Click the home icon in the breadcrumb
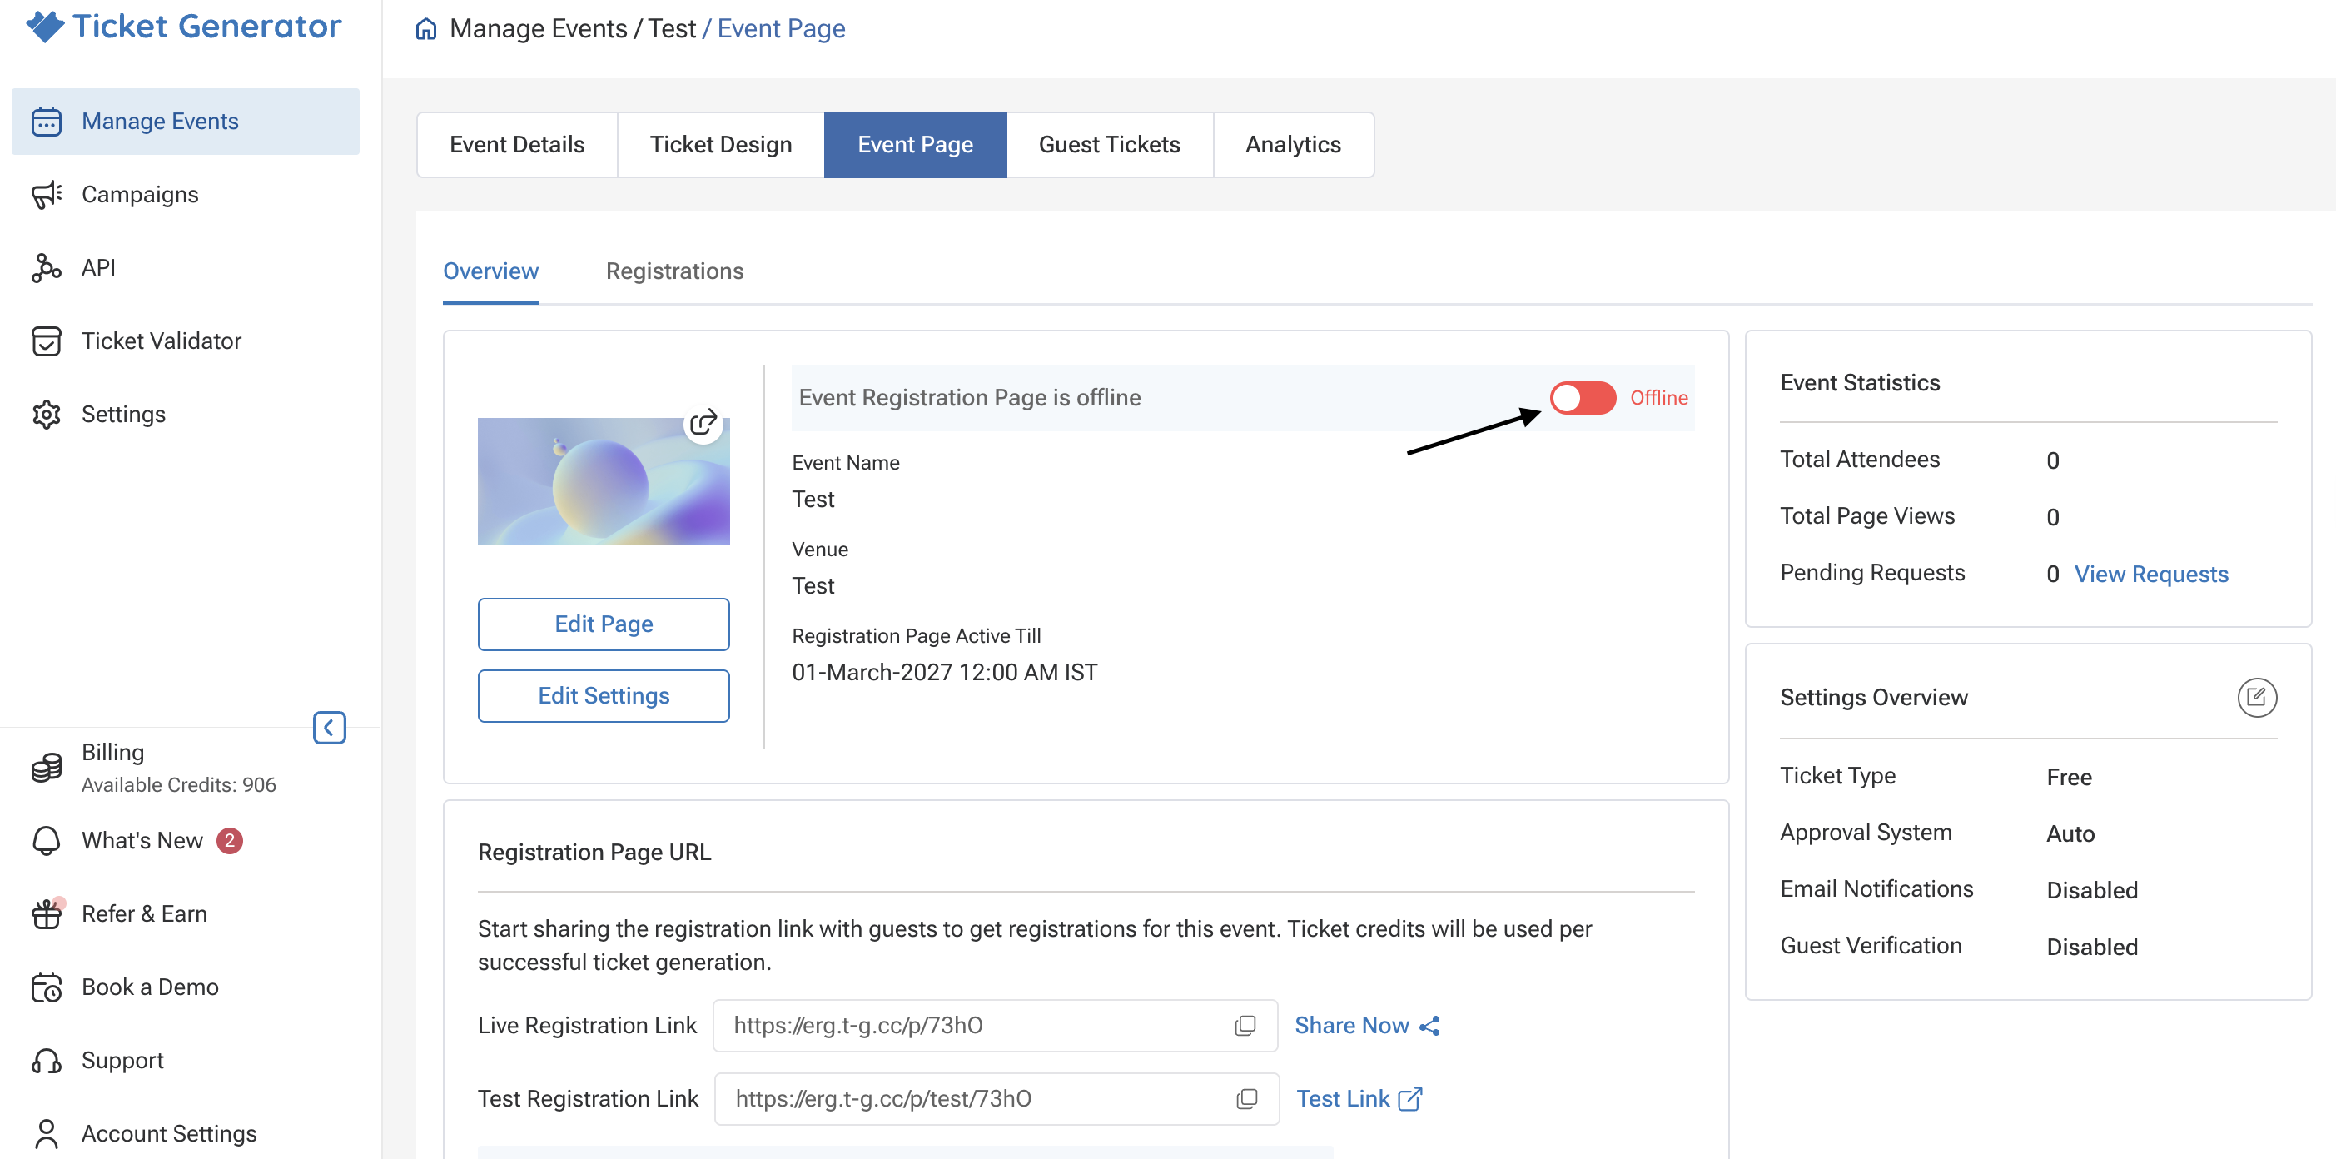This screenshot has width=2336, height=1159. (426, 29)
